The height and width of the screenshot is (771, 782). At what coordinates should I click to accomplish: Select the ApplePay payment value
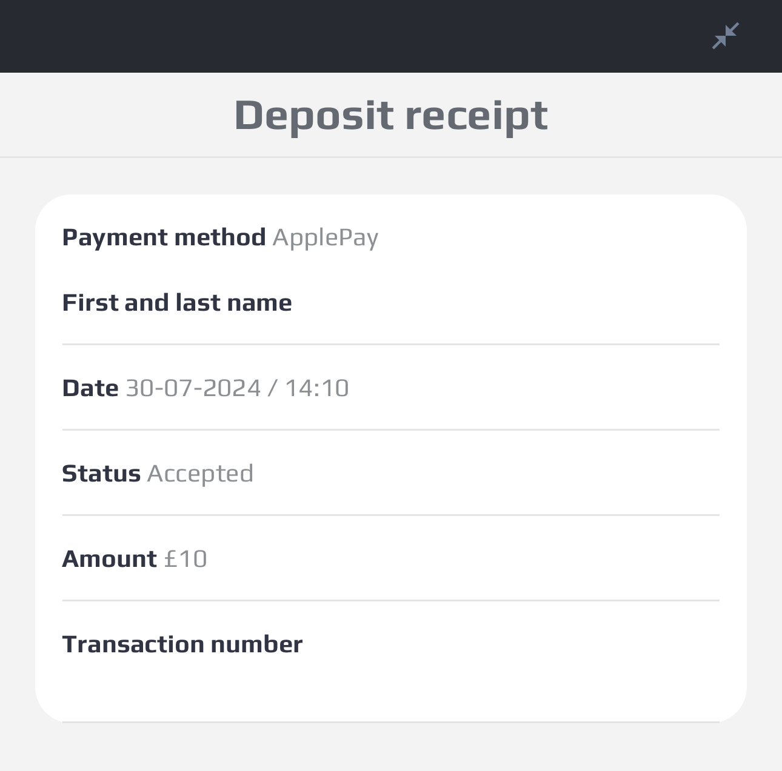click(x=326, y=239)
